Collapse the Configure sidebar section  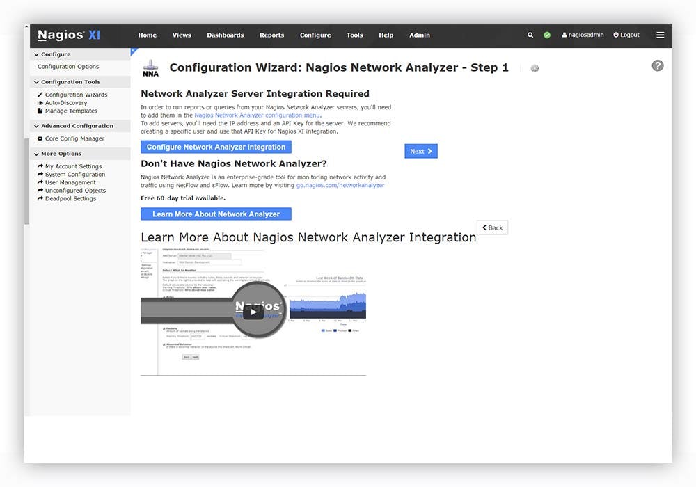[36, 54]
